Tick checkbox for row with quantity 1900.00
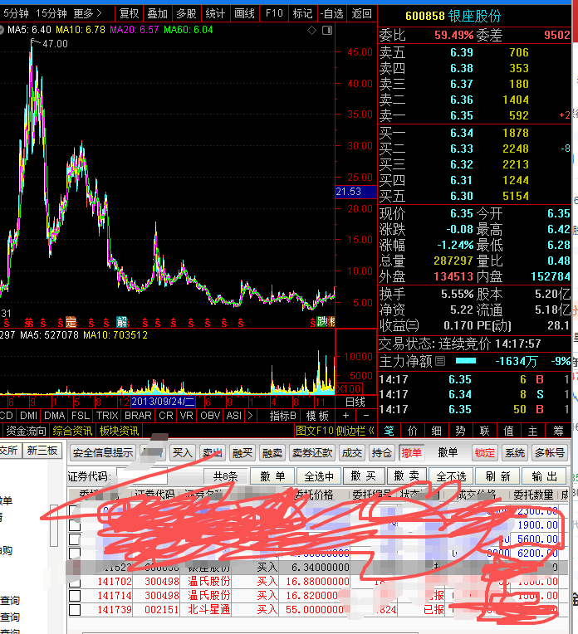The height and width of the screenshot is (634, 578). pos(75,524)
